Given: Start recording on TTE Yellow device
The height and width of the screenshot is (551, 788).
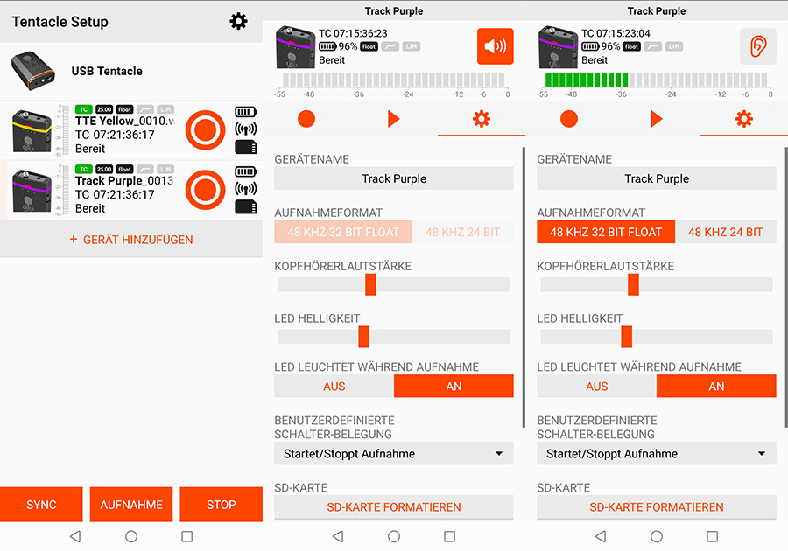Looking at the screenshot, I should (205, 130).
